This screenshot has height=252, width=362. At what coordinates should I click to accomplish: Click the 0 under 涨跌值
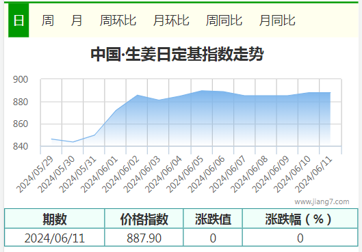pos(213,238)
